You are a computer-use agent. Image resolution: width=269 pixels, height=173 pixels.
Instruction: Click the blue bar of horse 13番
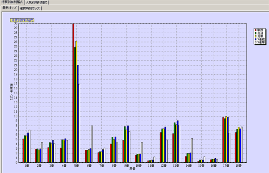[x=178, y=142]
